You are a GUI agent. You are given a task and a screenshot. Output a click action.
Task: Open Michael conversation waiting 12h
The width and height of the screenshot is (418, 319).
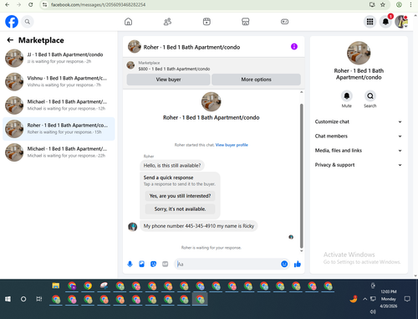pos(59,105)
